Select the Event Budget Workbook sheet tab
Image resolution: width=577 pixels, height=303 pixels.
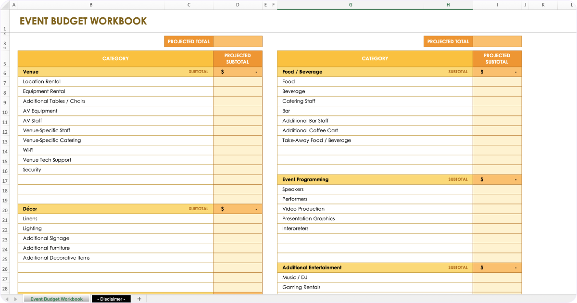tap(56, 299)
